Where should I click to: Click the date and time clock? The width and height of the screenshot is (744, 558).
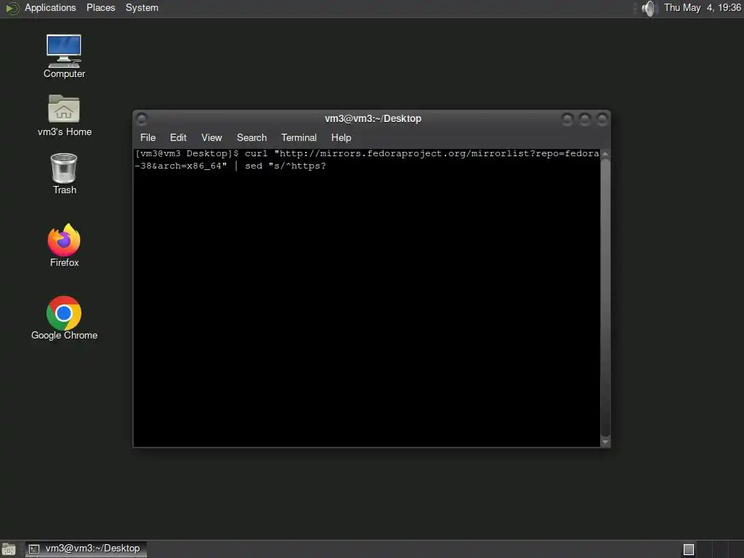(x=703, y=7)
